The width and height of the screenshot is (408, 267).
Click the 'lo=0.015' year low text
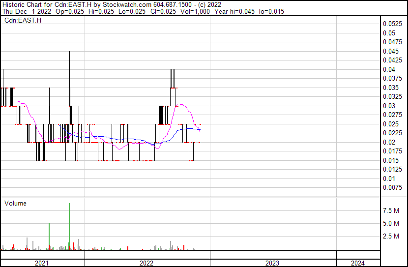click(272, 11)
